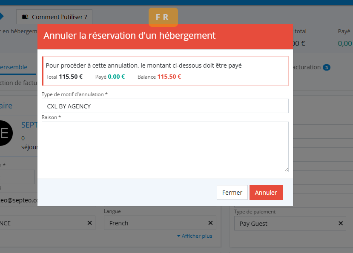The image size is (353, 253).
Task: Open the Type de motif d'annulation dropdown
Action: click(165, 106)
